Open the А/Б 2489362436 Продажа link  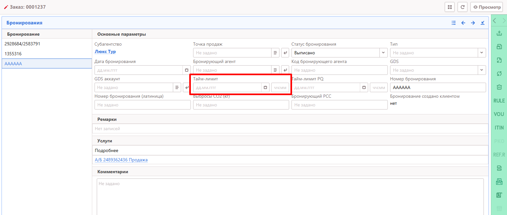[x=121, y=160]
